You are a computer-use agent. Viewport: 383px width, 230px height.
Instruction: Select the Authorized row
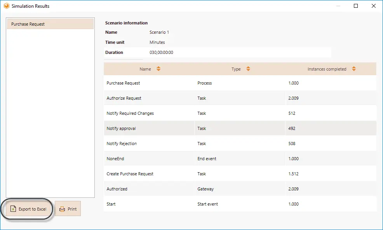pos(240,189)
